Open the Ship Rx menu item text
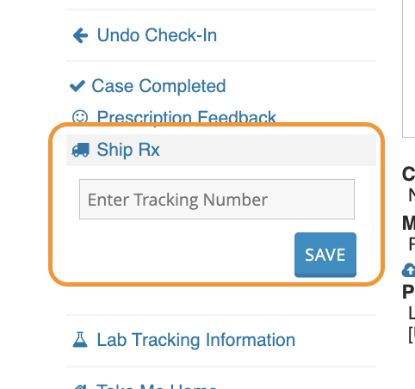Screen dimensions: 415x389 tap(128, 150)
